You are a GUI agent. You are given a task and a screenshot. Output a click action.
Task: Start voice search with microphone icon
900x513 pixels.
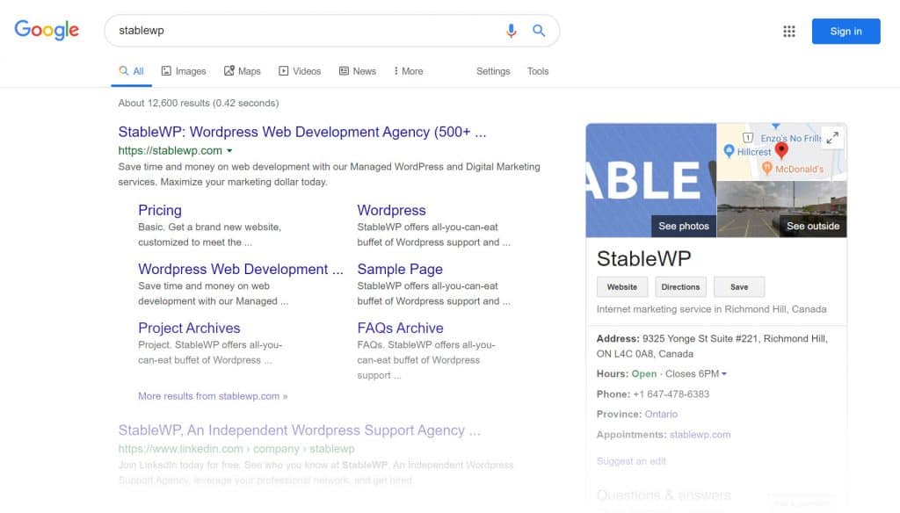511,31
